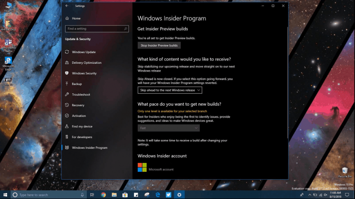Open the Sticky Notes taskbar icon
Viewport: 355px width, 199px height.
136,195
